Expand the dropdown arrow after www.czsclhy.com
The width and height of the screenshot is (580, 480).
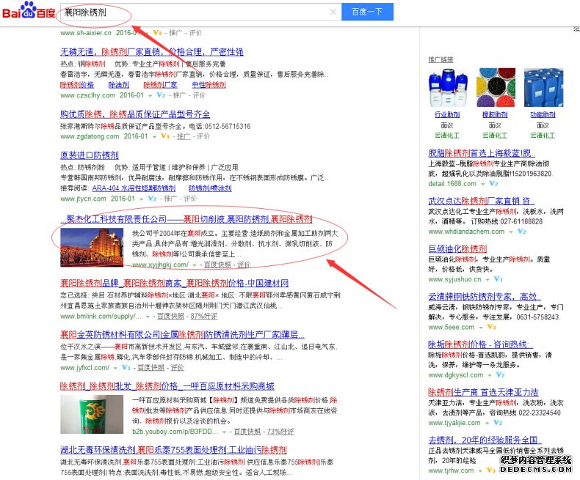coord(151,95)
